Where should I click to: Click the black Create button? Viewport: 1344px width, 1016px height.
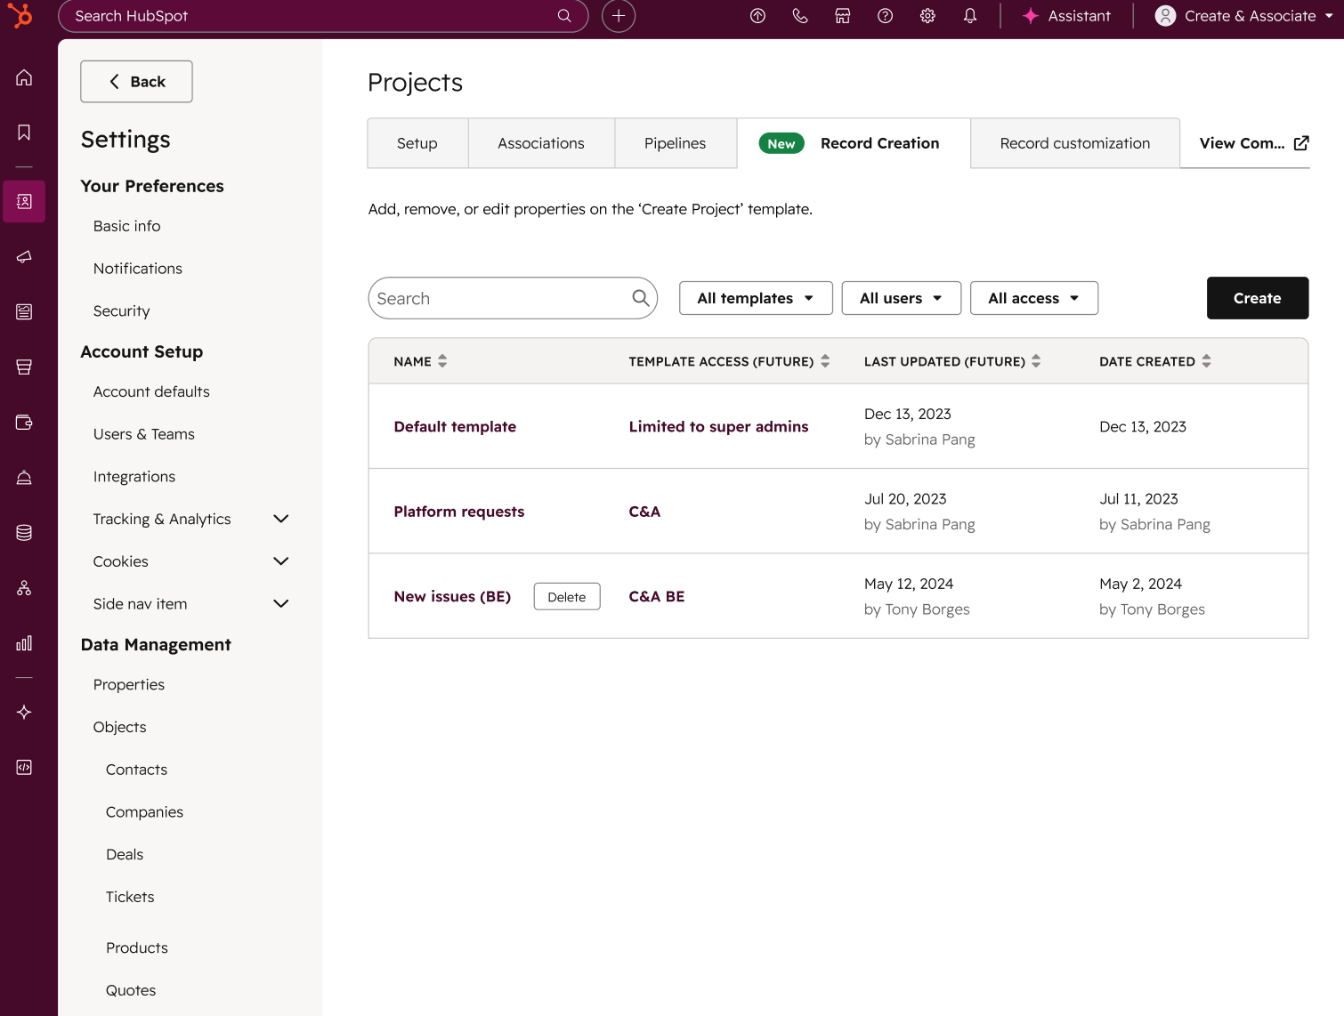pos(1258,298)
